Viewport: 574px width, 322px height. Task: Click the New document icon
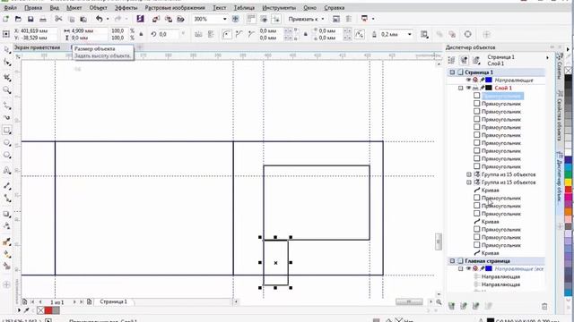click(6, 19)
